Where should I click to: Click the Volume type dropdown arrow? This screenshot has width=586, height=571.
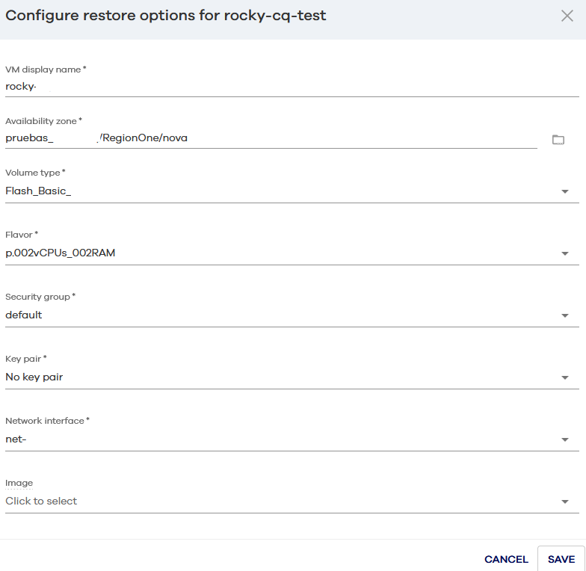[565, 191]
